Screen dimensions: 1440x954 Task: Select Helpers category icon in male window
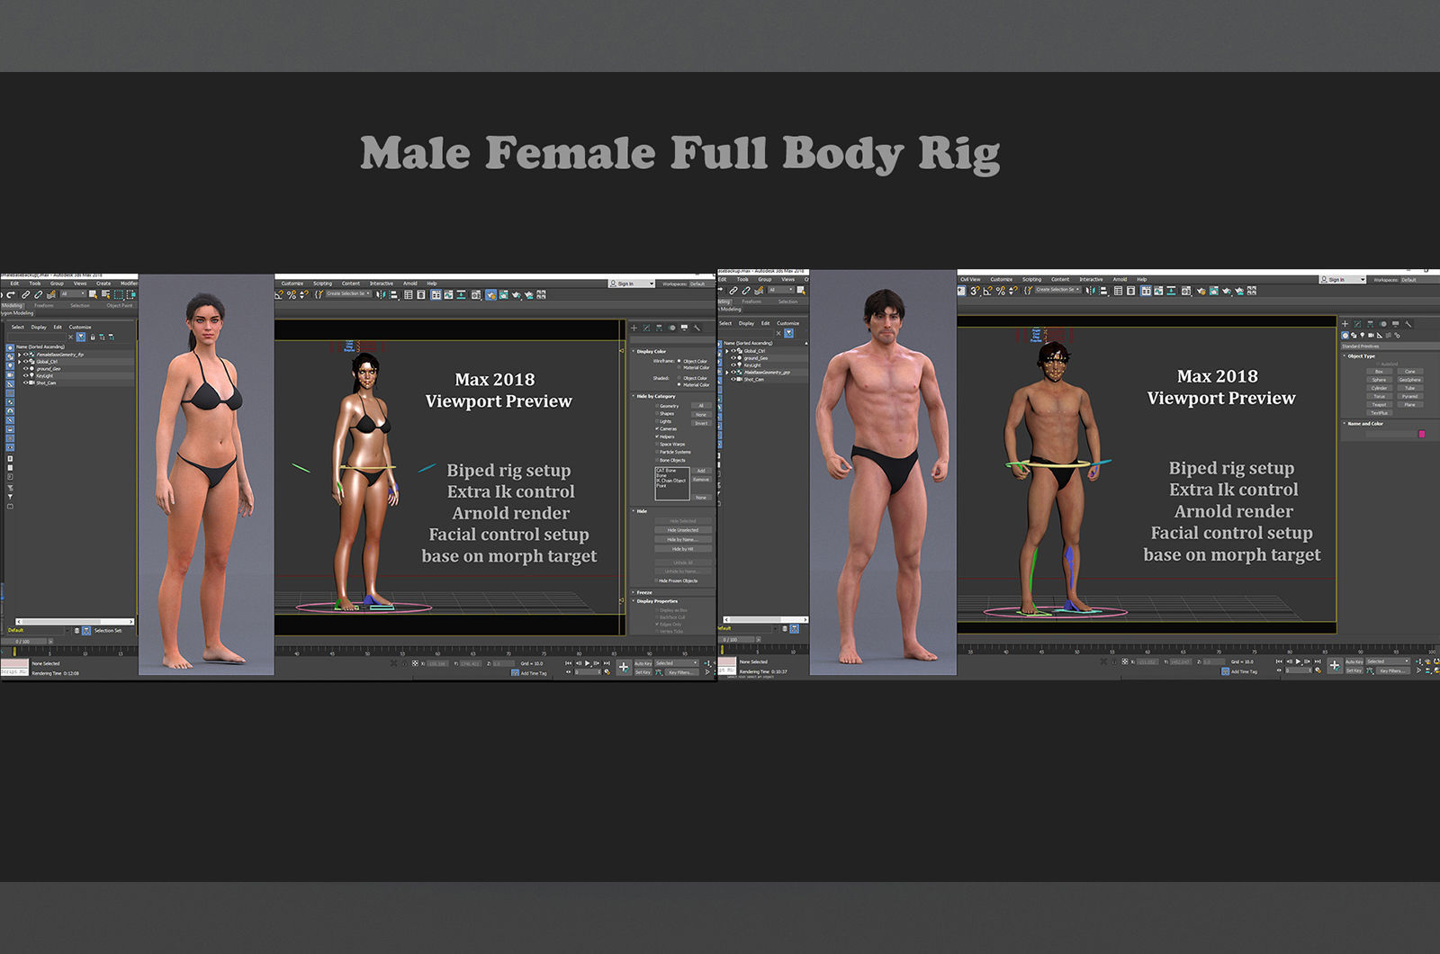(x=1380, y=335)
